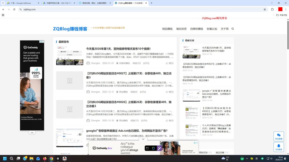Open sidebar article 实验日志#0025
Screen dimensions: 289x162
216,111
